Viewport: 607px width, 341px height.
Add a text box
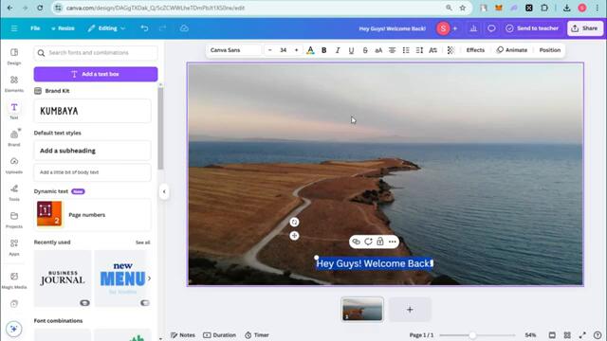[96, 74]
